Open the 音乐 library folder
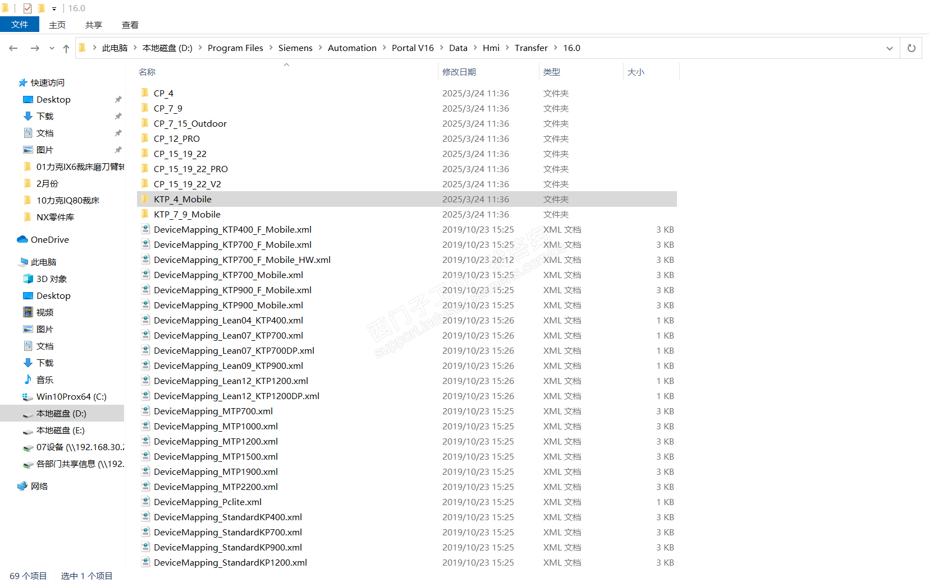The image size is (929, 583). coord(45,380)
